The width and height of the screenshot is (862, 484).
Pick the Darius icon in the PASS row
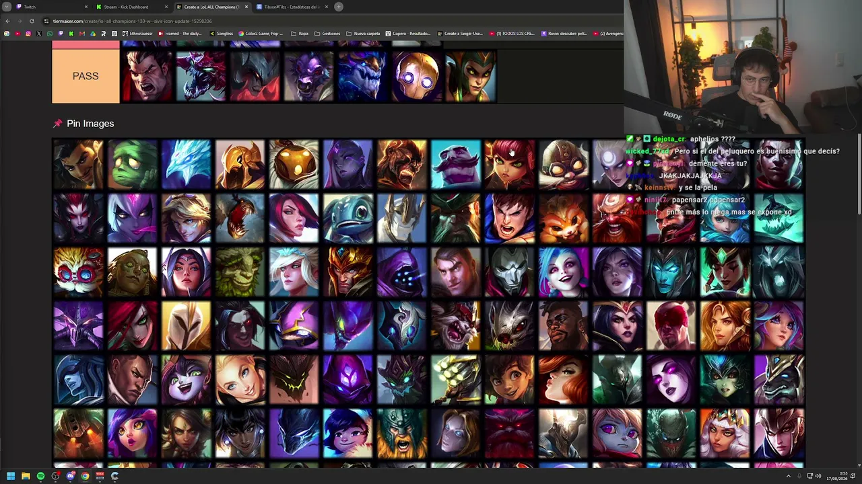click(x=147, y=76)
